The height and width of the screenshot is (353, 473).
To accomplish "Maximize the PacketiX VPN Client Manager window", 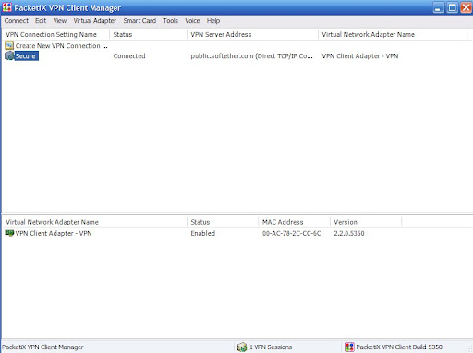I will click(453, 7).
